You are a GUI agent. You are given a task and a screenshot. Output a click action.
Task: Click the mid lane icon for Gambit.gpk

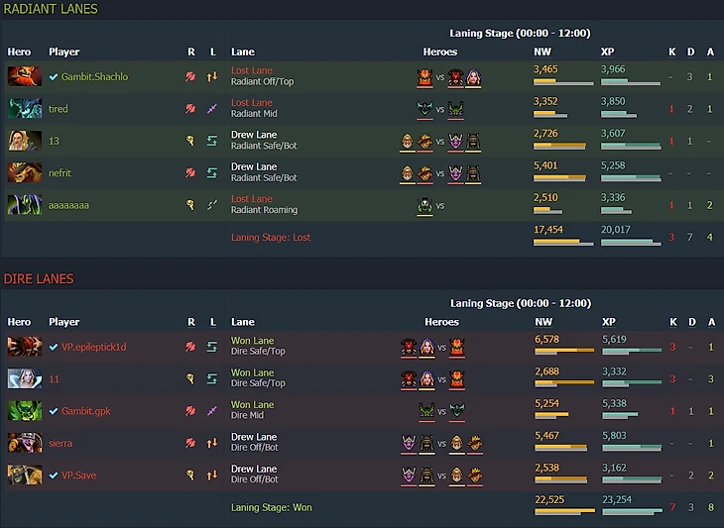pos(211,411)
